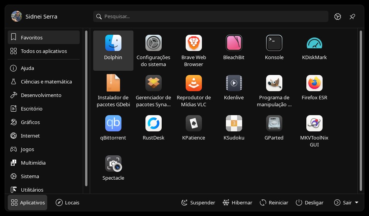Launch Kdenlive video editor

pos(234,91)
